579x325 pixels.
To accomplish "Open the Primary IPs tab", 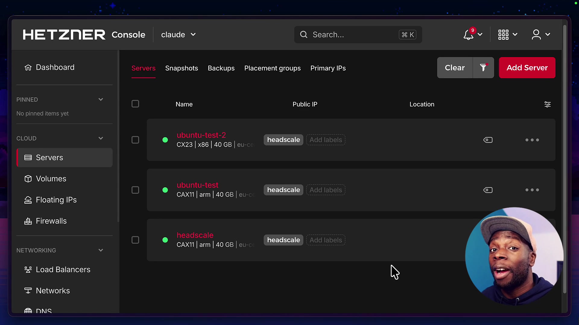I will tap(328, 68).
